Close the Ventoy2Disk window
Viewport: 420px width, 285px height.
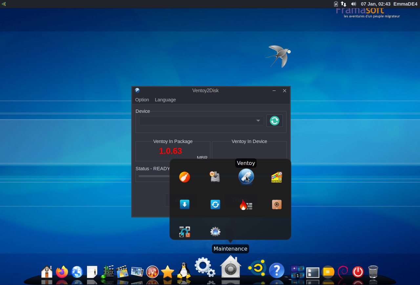point(285,91)
